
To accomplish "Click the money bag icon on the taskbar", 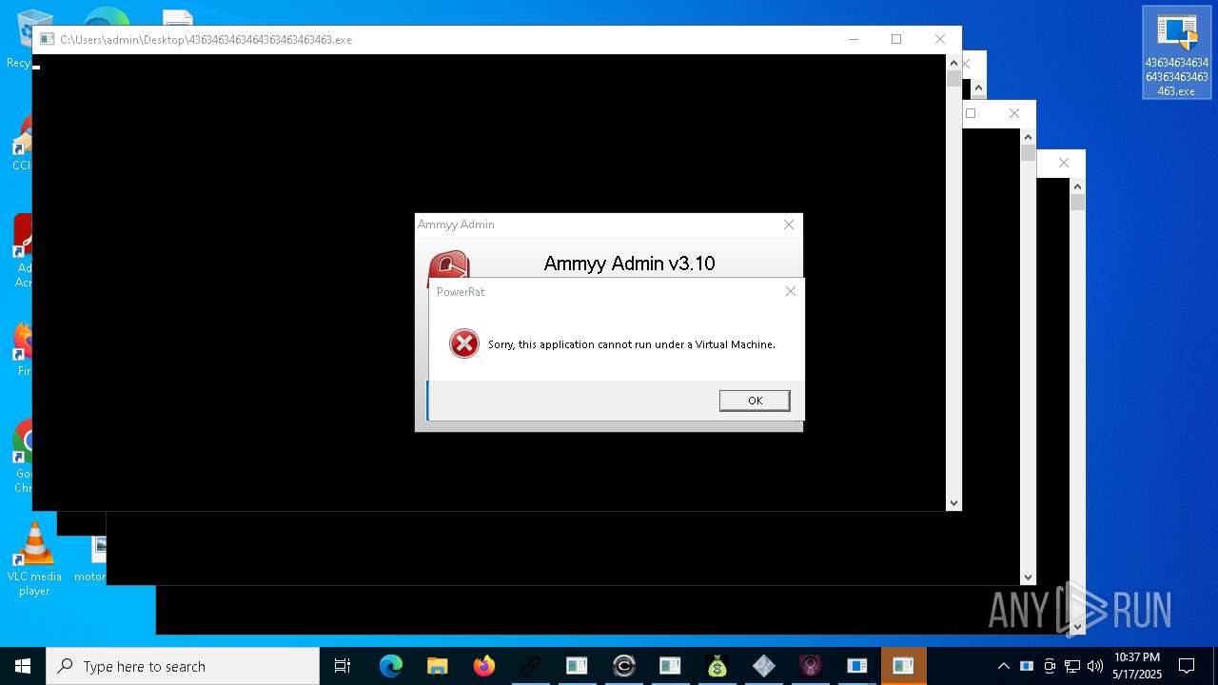I will coord(717,666).
